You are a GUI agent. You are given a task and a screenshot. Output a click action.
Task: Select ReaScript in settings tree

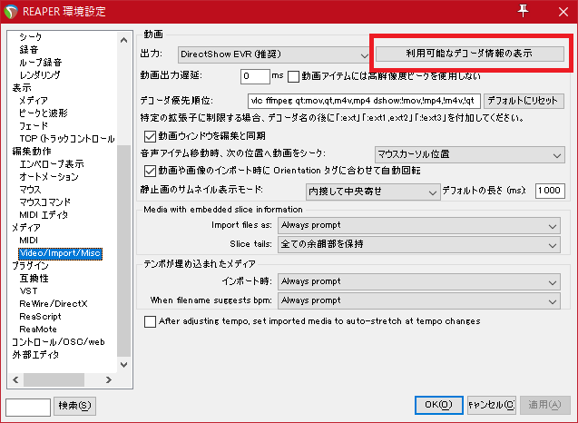40,317
